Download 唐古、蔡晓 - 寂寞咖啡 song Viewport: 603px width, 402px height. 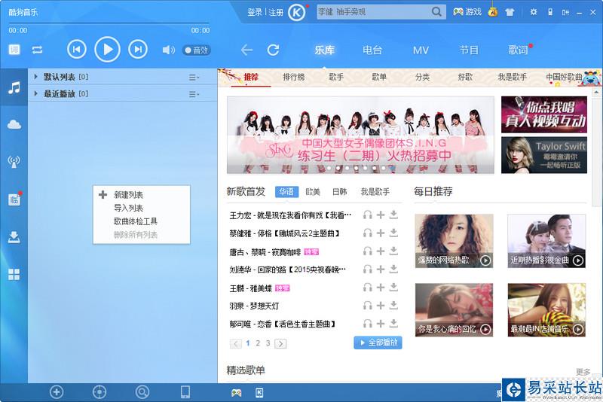pyautogui.click(x=393, y=251)
